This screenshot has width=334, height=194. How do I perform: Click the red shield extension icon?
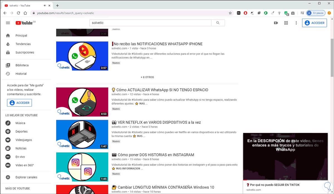click(x=245, y=13)
